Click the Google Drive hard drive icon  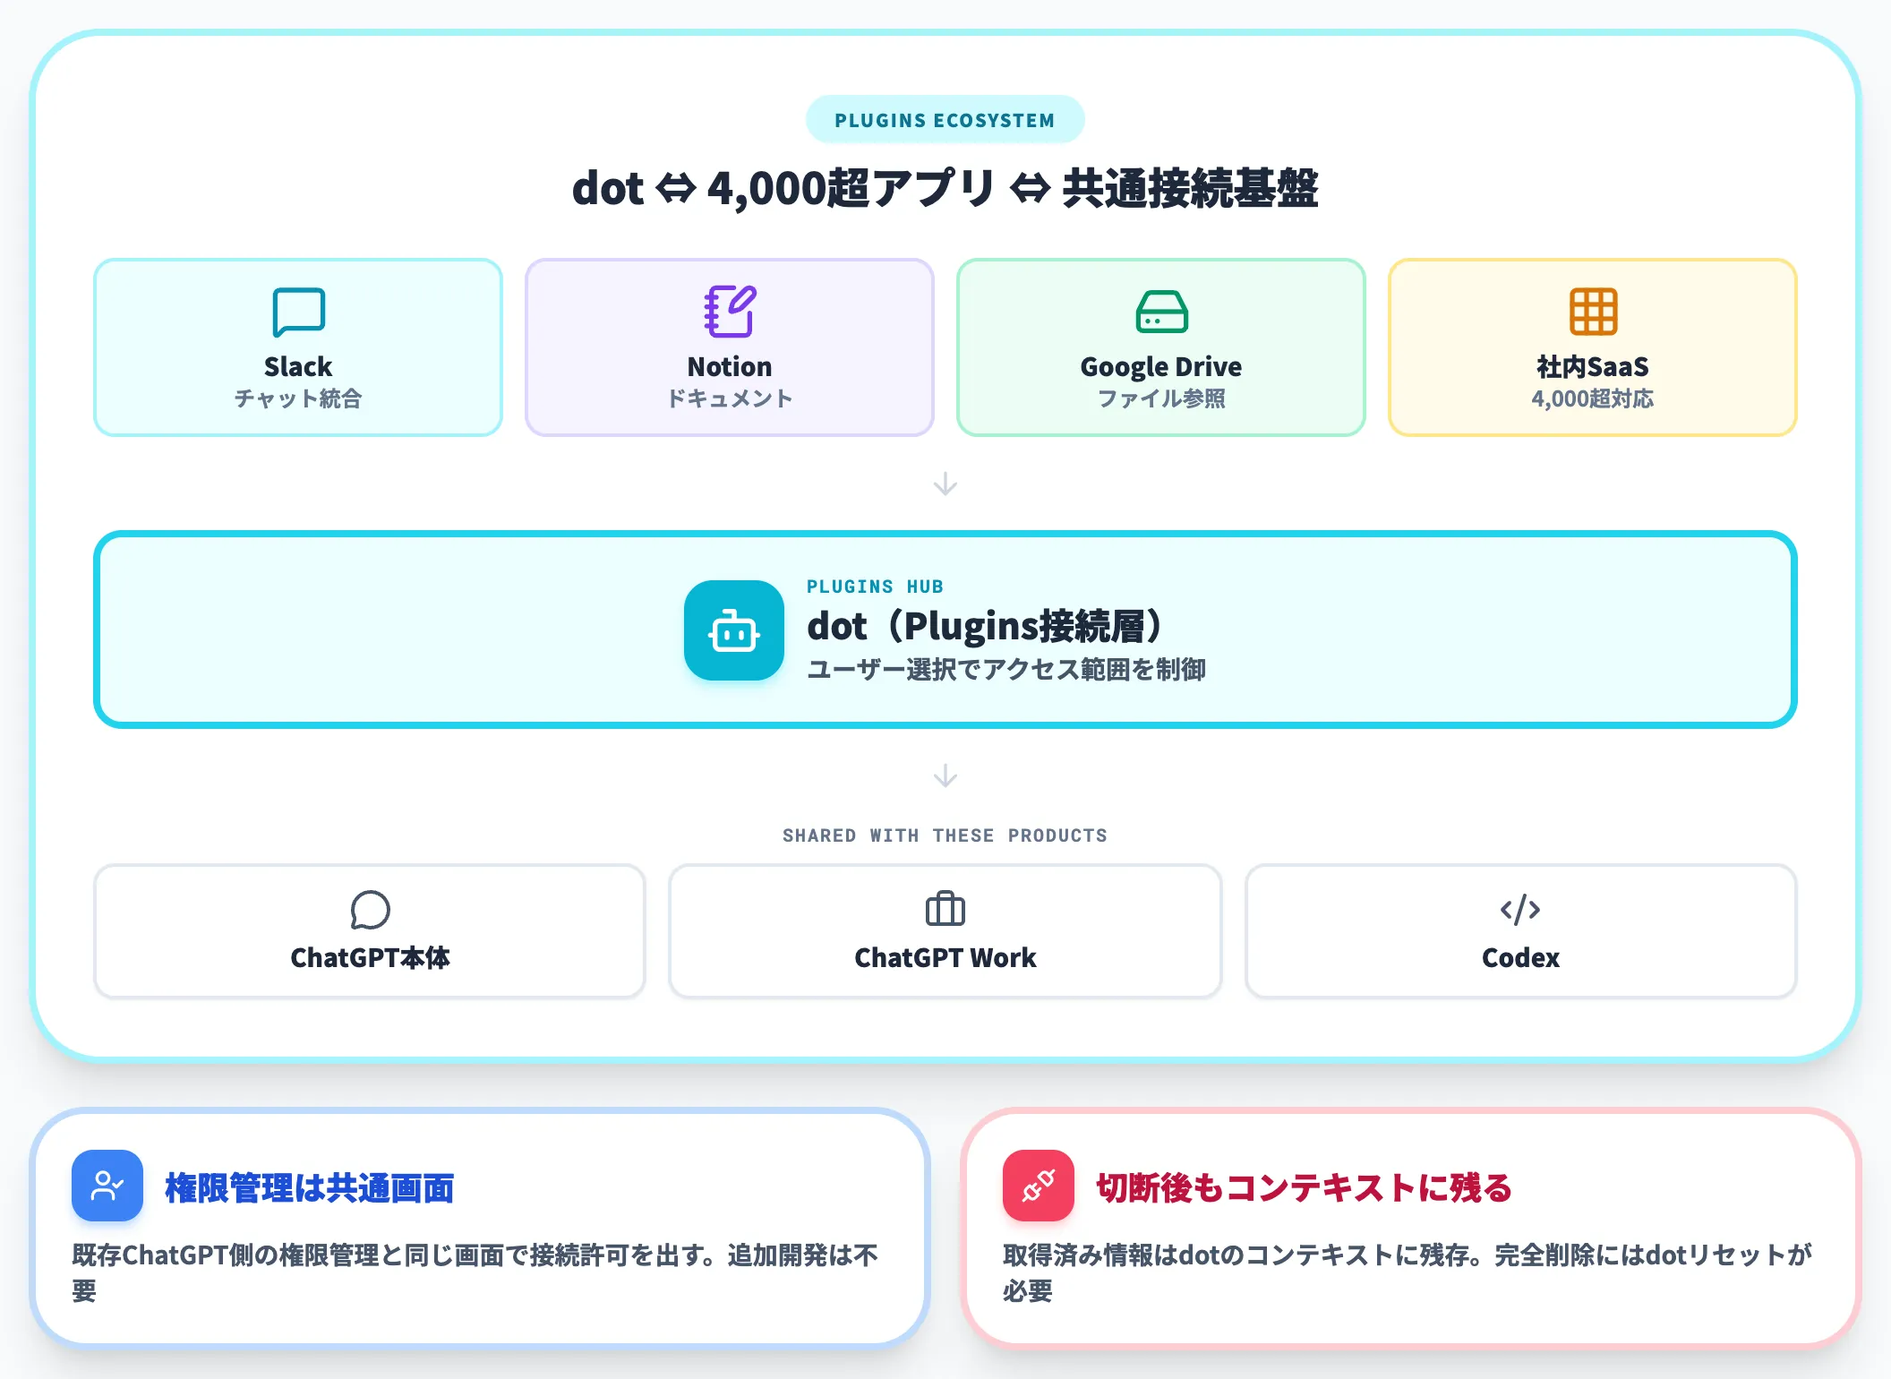click(1161, 312)
